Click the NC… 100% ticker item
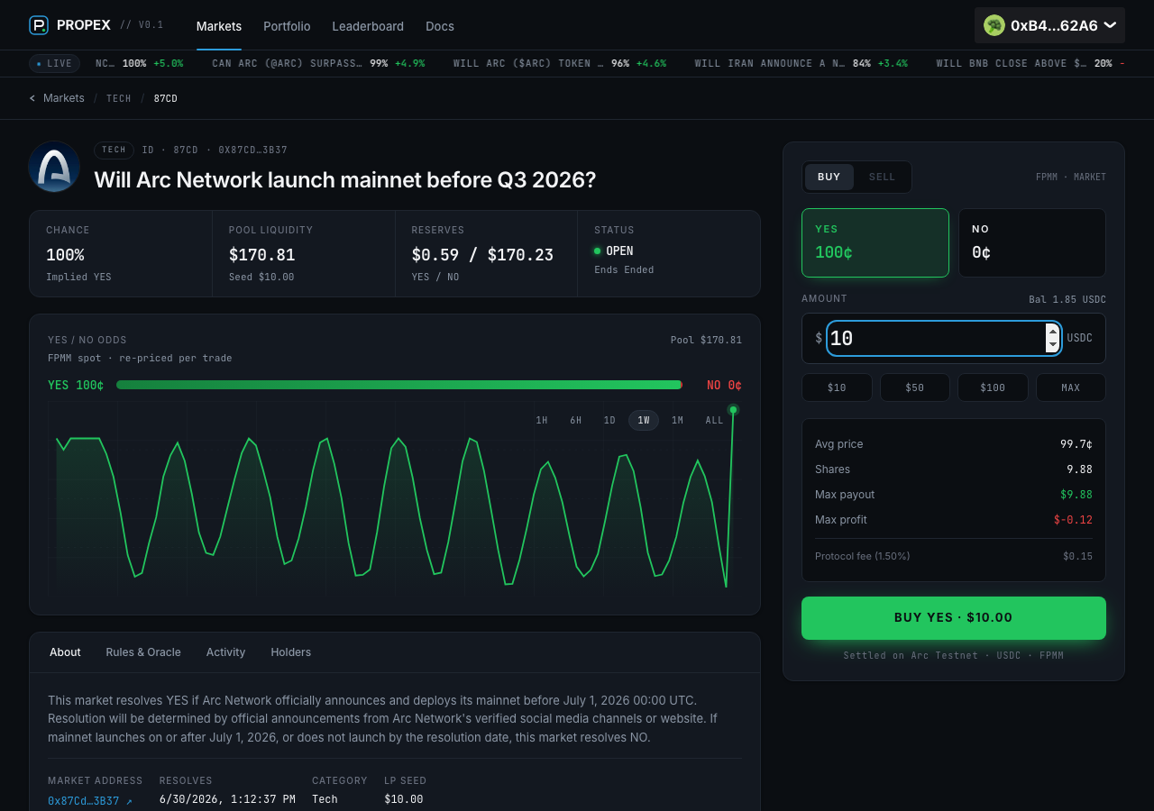Image resolution: width=1154 pixels, height=811 pixels. [x=140, y=63]
